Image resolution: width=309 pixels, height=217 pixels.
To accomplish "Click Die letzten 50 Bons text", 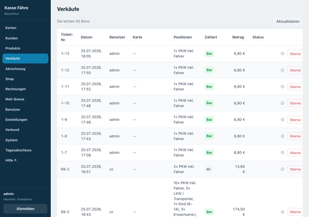I will click(x=74, y=21).
